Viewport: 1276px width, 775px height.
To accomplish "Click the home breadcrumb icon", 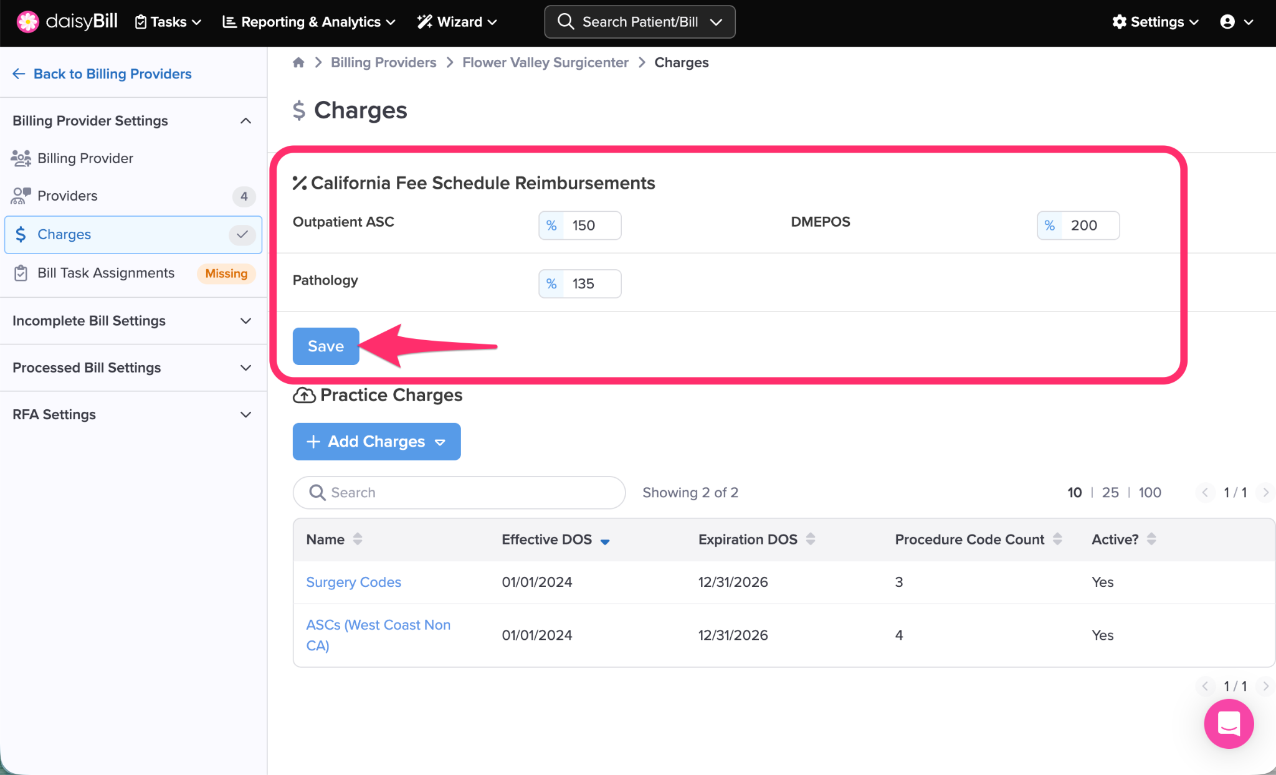I will click(298, 62).
